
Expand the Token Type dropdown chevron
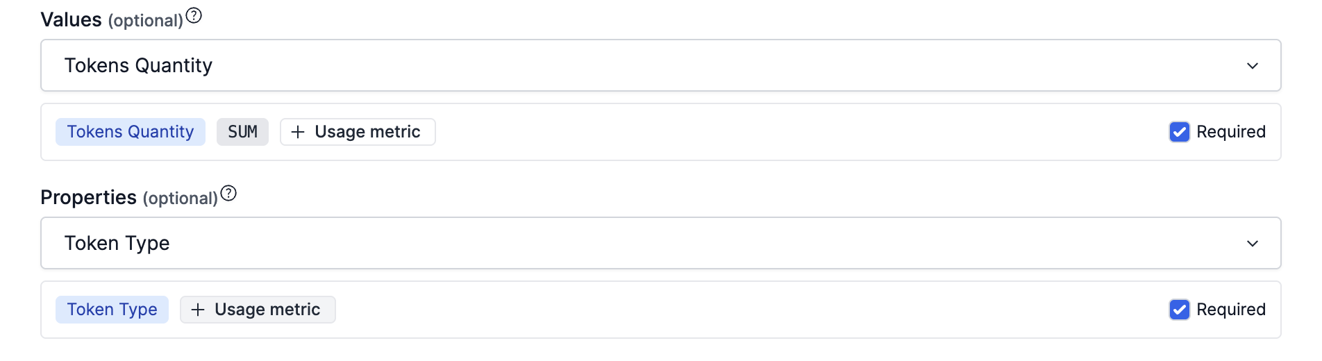coord(1252,244)
